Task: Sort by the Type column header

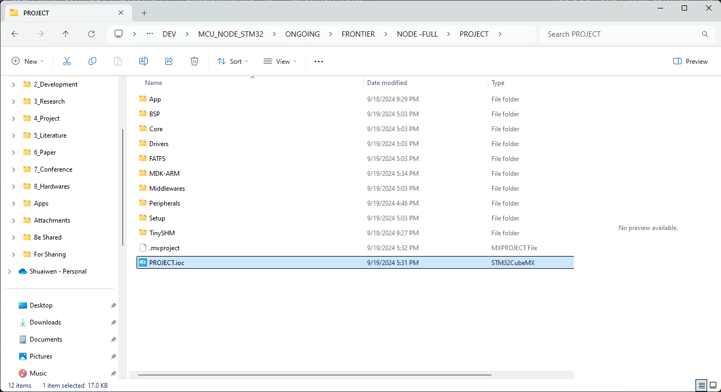Action: [498, 83]
